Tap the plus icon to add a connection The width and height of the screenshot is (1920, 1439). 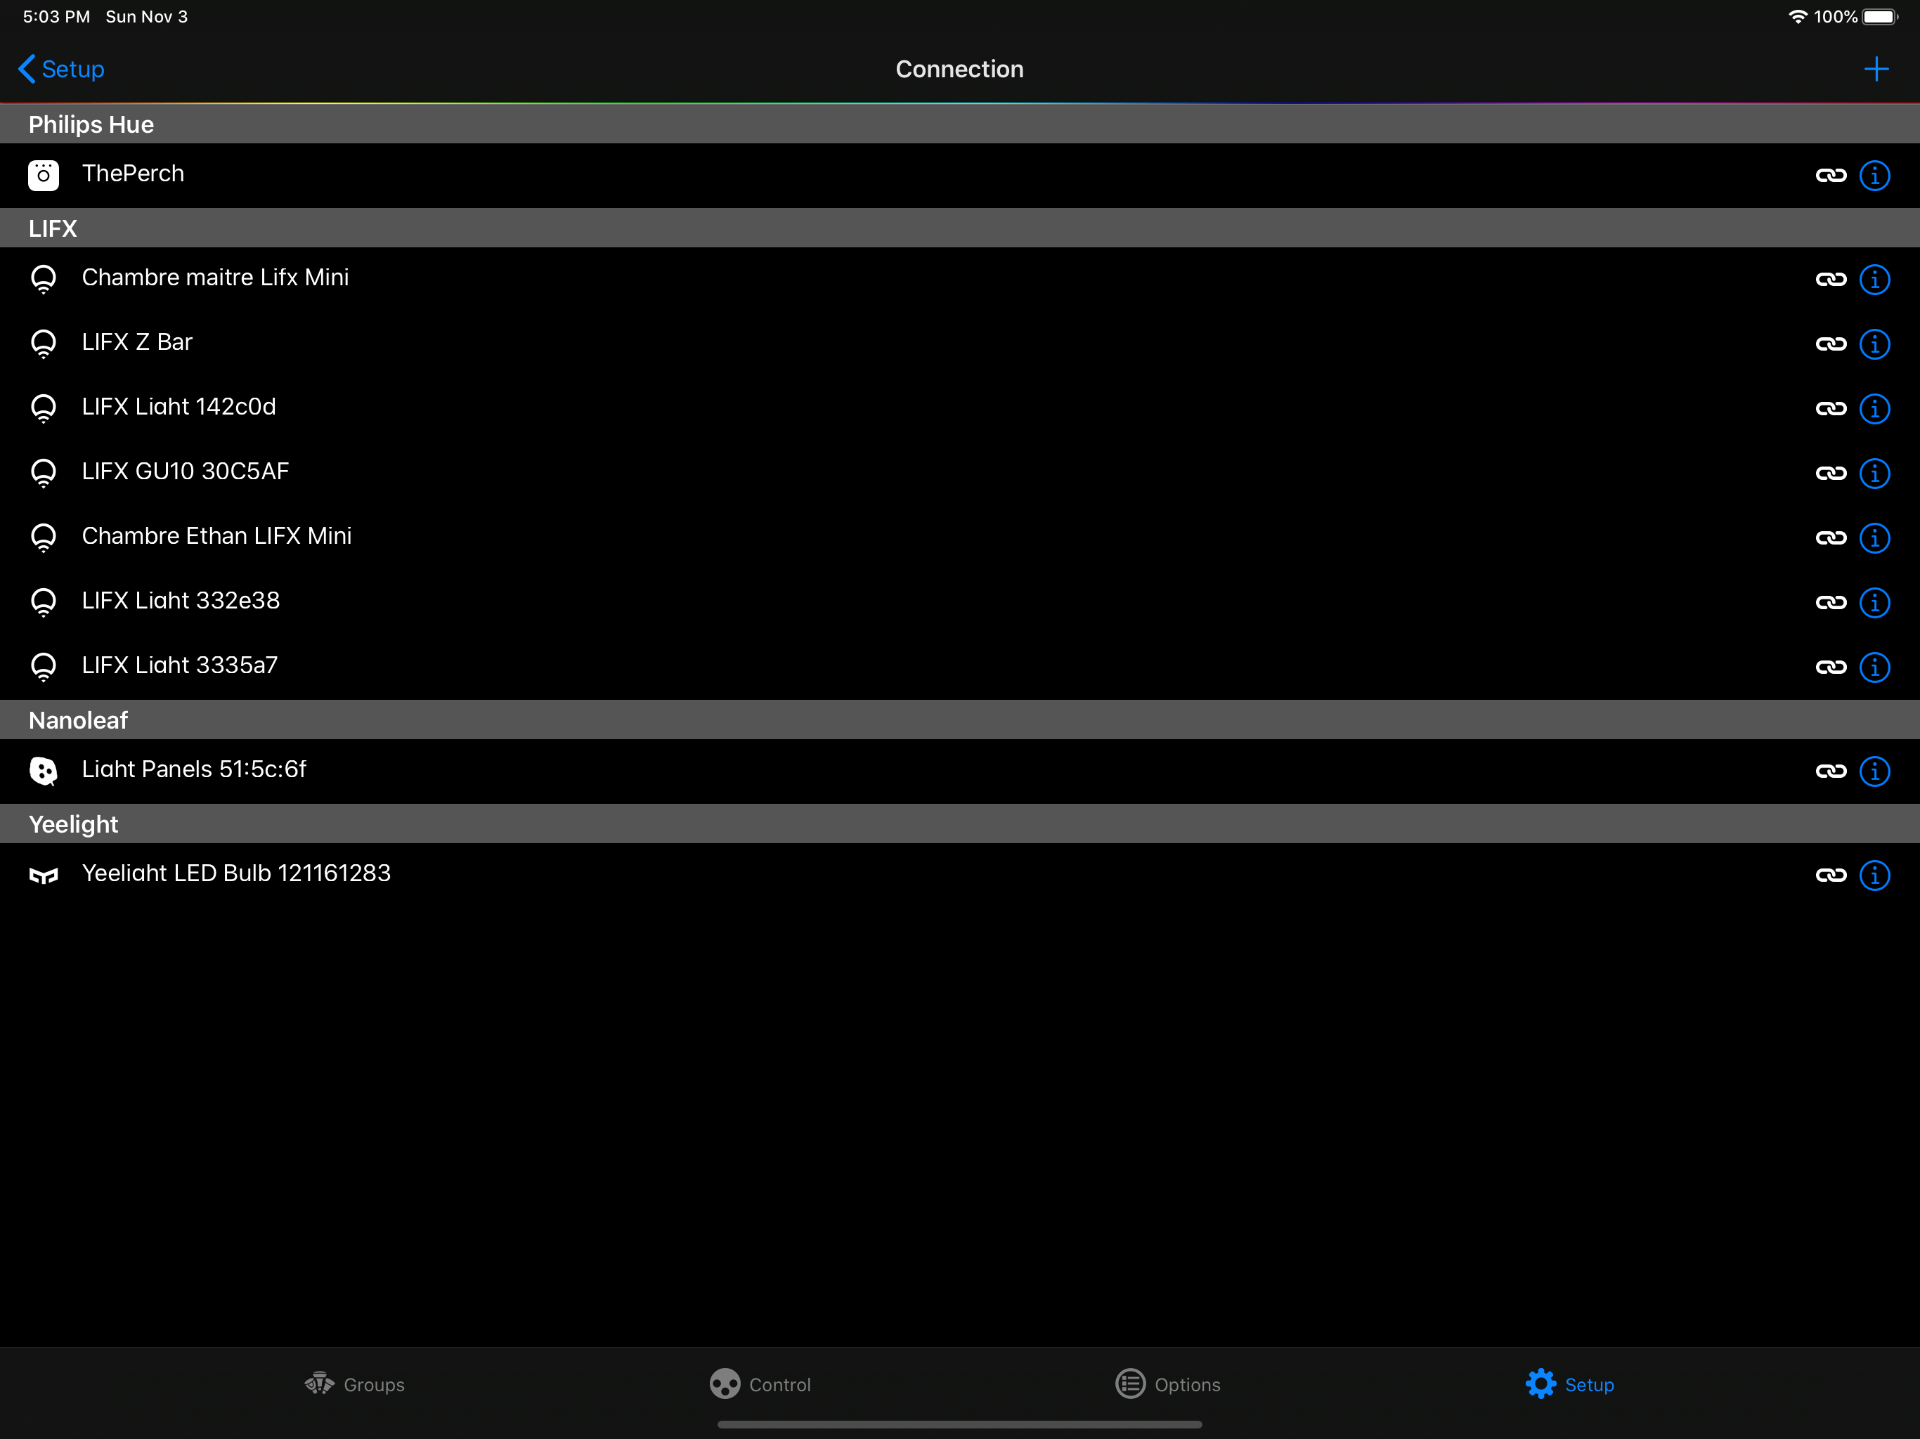click(1876, 70)
